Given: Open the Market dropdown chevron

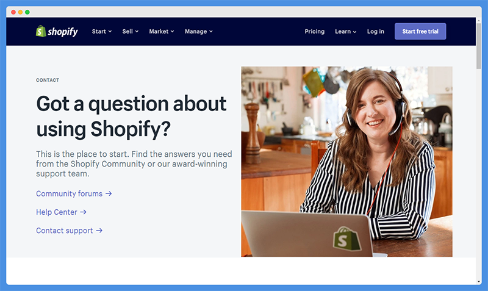Looking at the screenshot, I should coord(173,32).
